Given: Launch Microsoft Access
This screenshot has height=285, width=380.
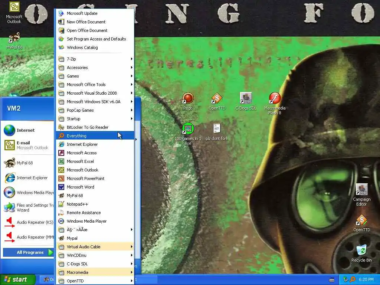Looking at the screenshot, I should coord(95,153).
